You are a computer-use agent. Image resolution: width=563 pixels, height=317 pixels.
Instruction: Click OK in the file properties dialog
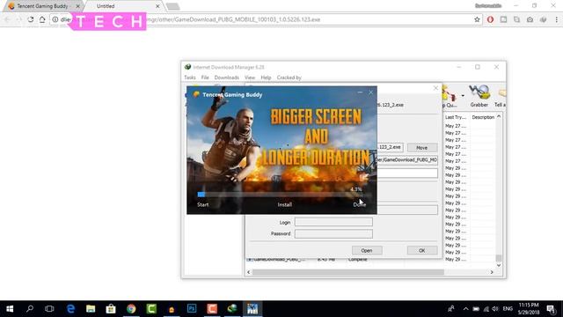[x=422, y=250]
